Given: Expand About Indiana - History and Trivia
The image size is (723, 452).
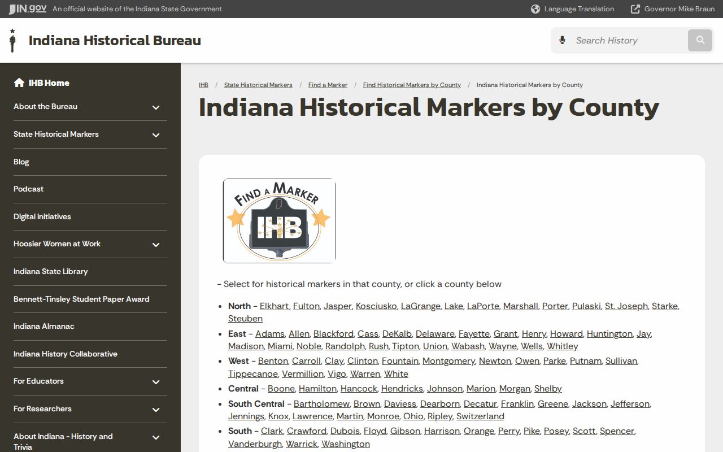Looking at the screenshot, I should point(156,437).
